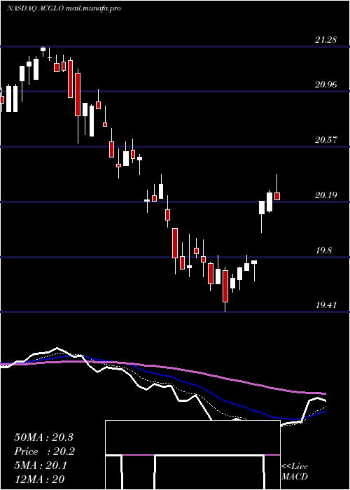Click the 20.19 price level label

(326, 195)
